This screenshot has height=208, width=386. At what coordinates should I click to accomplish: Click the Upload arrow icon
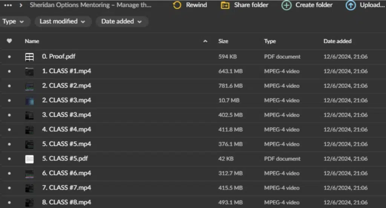351,5
